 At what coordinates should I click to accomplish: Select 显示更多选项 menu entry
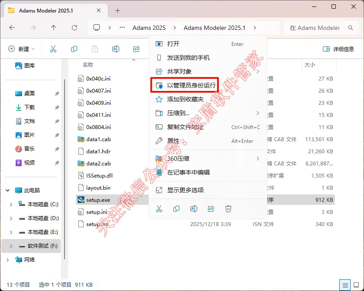click(208, 190)
